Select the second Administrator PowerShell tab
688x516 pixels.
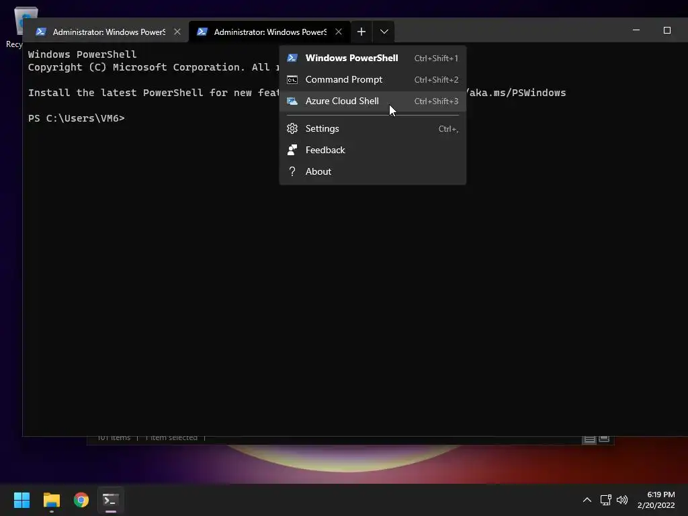coord(269,32)
